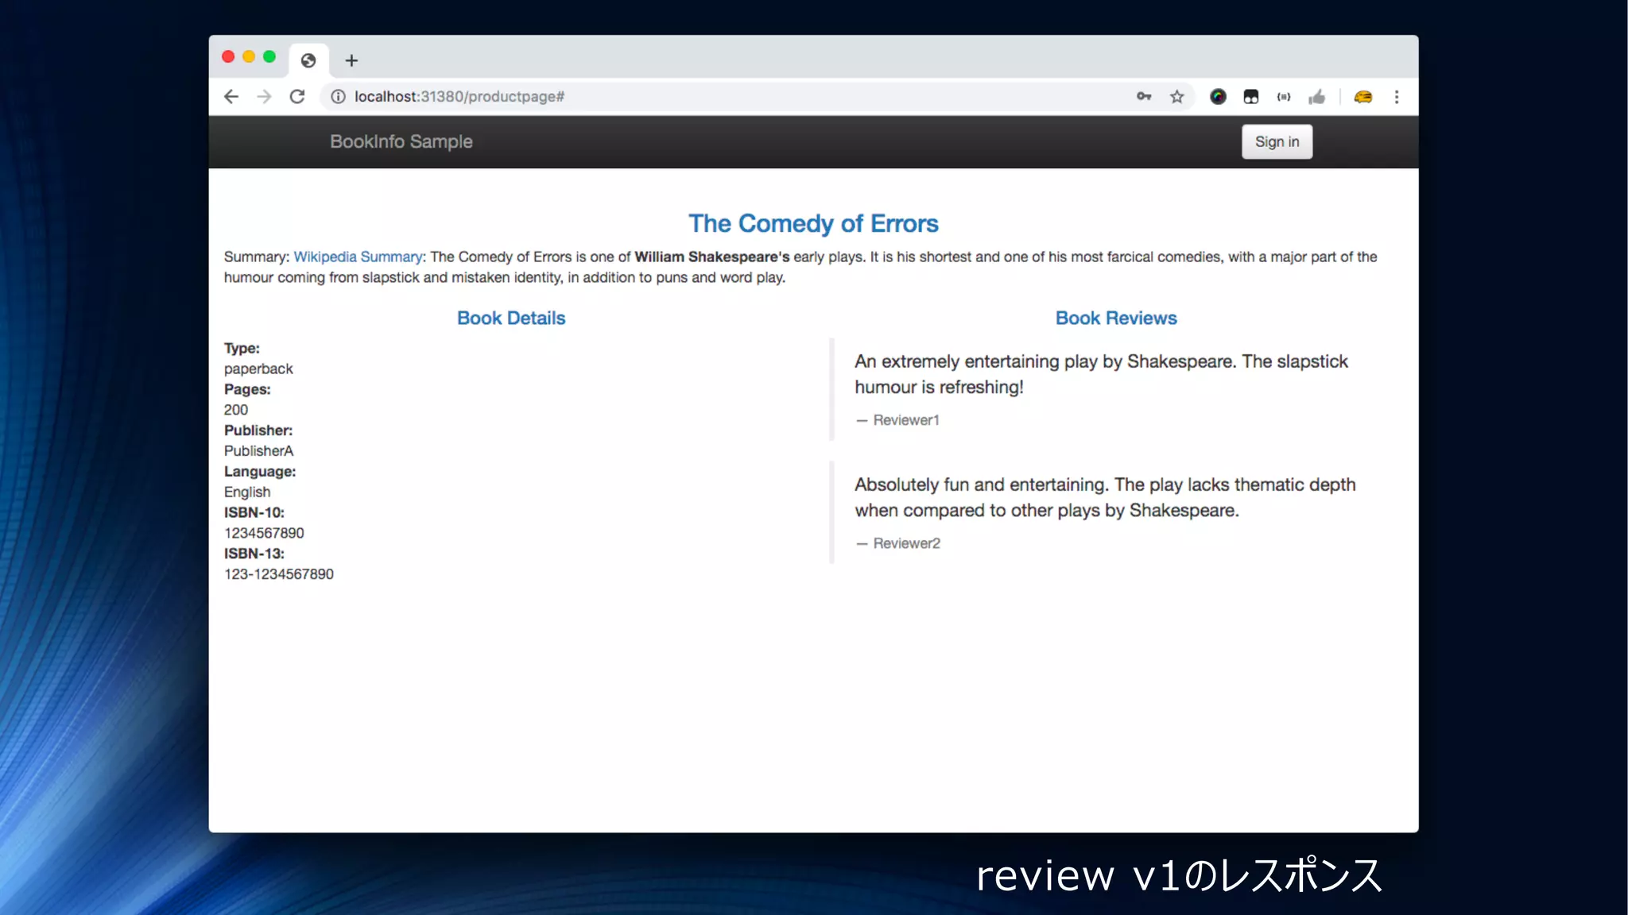Click the browser forward arrow
This screenshot has width=1628, height=915.
pos(264,97)
